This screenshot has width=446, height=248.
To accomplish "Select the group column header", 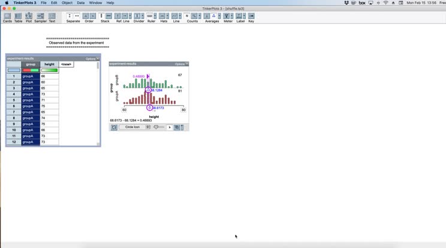I will point(31,64).
